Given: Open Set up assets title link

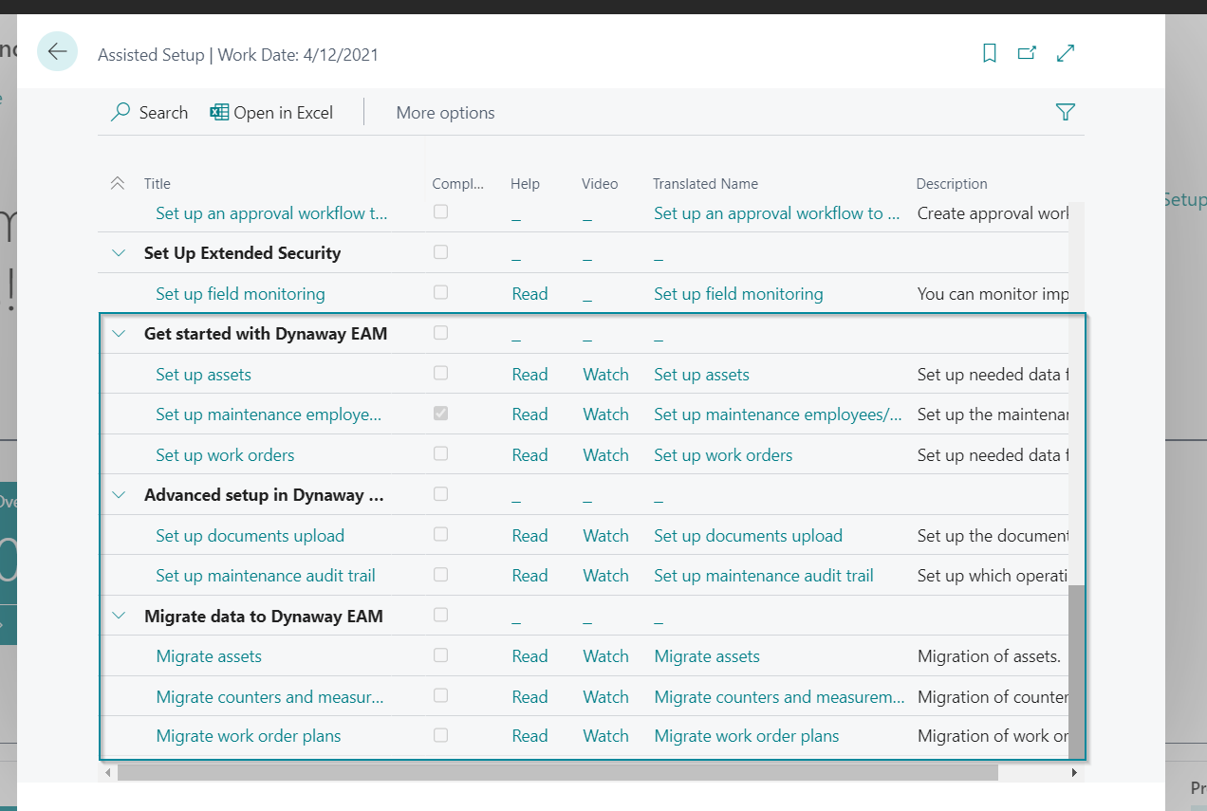Looking at the screenshot, I should coord(203,375).
